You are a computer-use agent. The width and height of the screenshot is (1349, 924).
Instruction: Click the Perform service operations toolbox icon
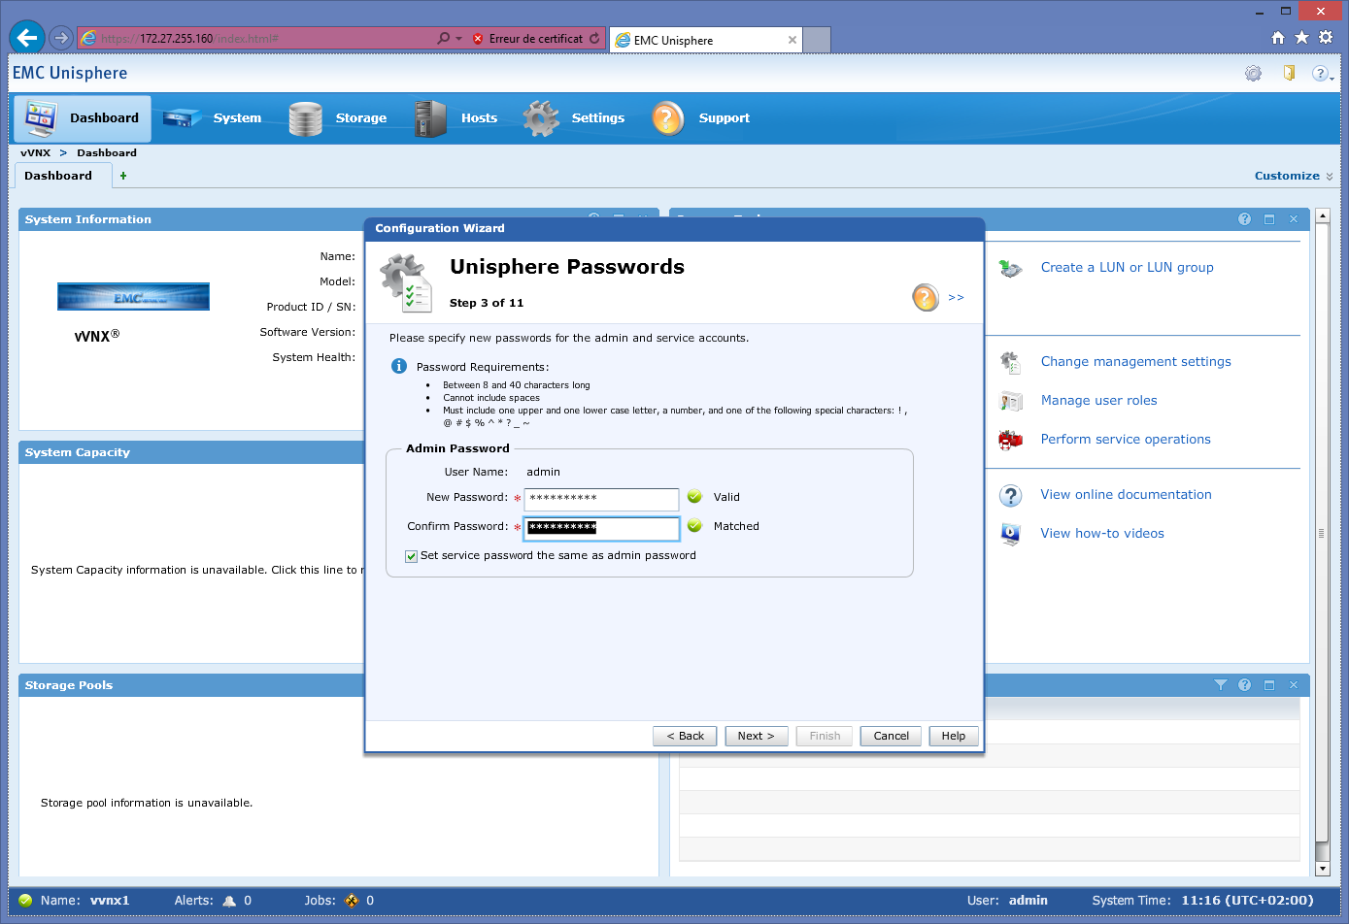(x=1010, y=440)
